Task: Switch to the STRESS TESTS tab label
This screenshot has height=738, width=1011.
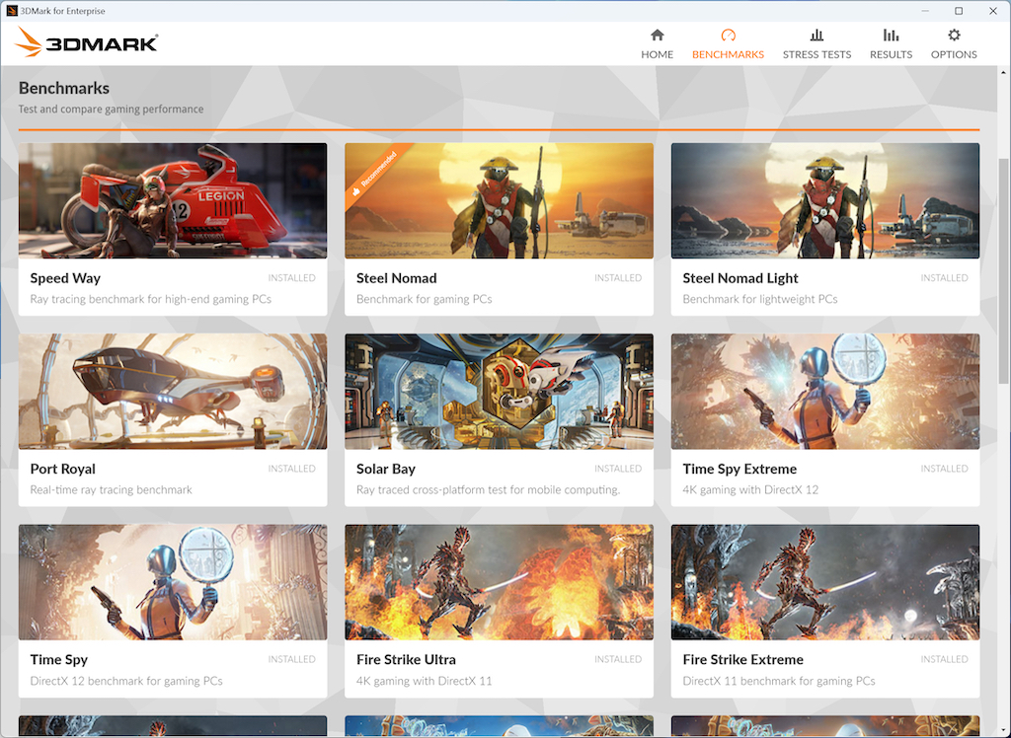Action: pos(817,55)
